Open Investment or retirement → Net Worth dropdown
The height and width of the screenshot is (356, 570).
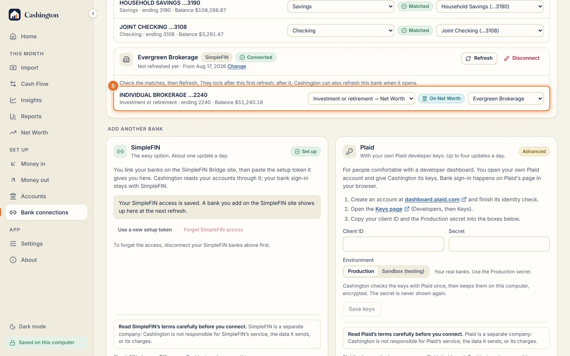click(x=361, y=98)
